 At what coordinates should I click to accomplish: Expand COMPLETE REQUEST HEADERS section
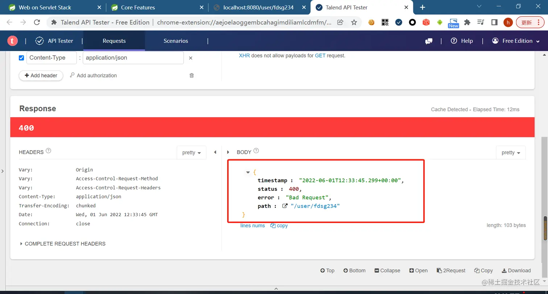pos(63,244)
